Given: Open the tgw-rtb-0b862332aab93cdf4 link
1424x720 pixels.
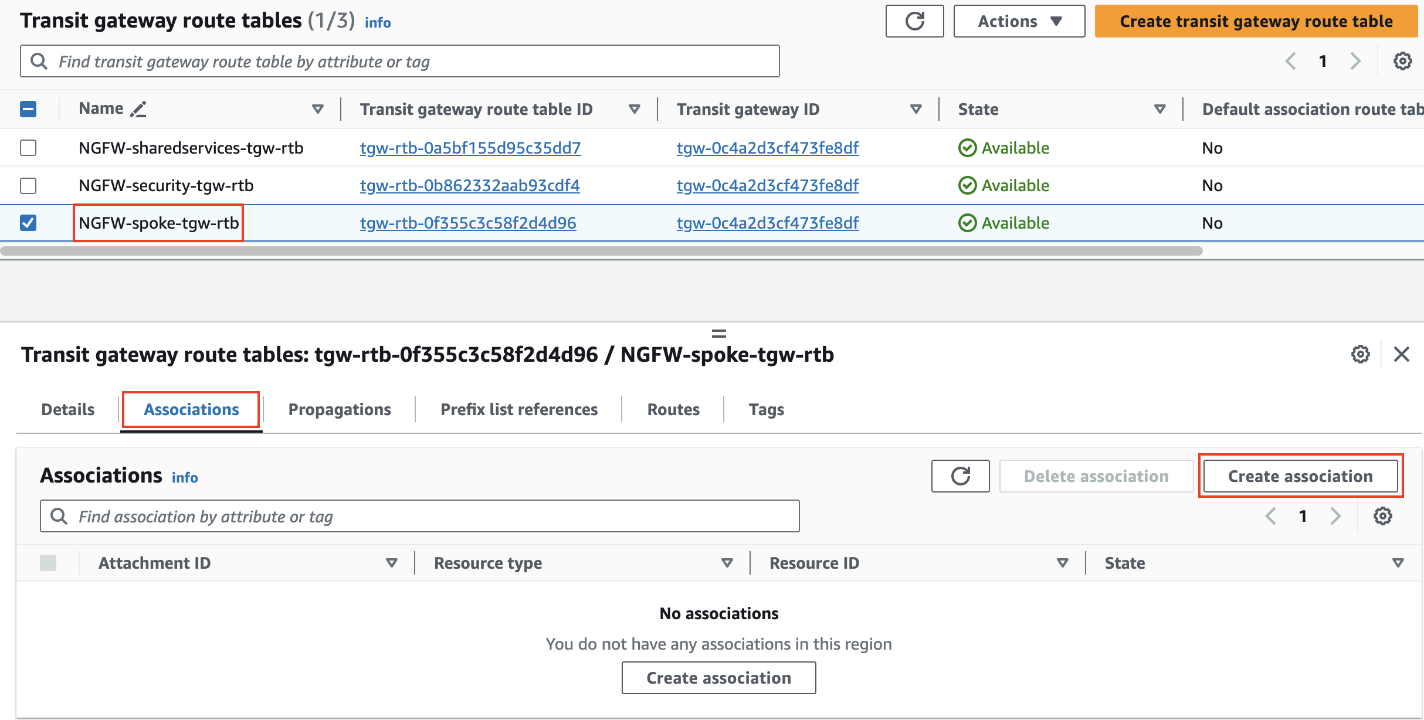Looking at the screenshot, I should pyautogui.click(x=470, y=186).
